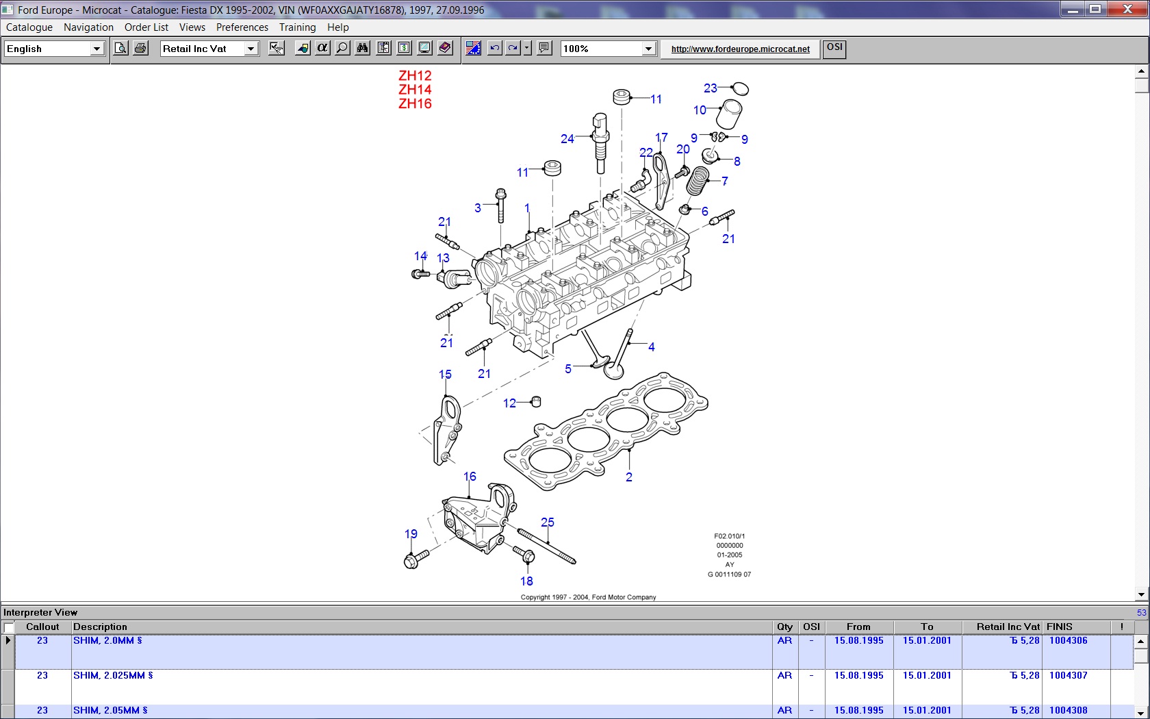Click the From column header

[858, 627]
